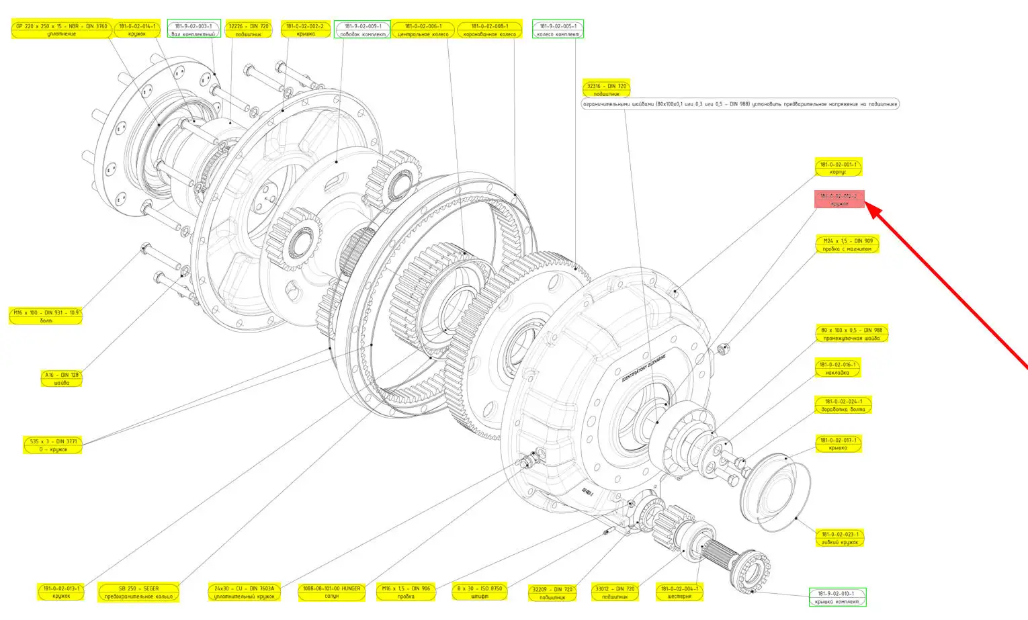Select the 80 x 100 x 0,5 DIN 988 label

pos(851,334)
